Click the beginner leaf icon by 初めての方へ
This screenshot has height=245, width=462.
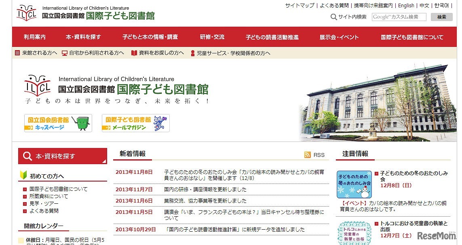tap(23, 175)
